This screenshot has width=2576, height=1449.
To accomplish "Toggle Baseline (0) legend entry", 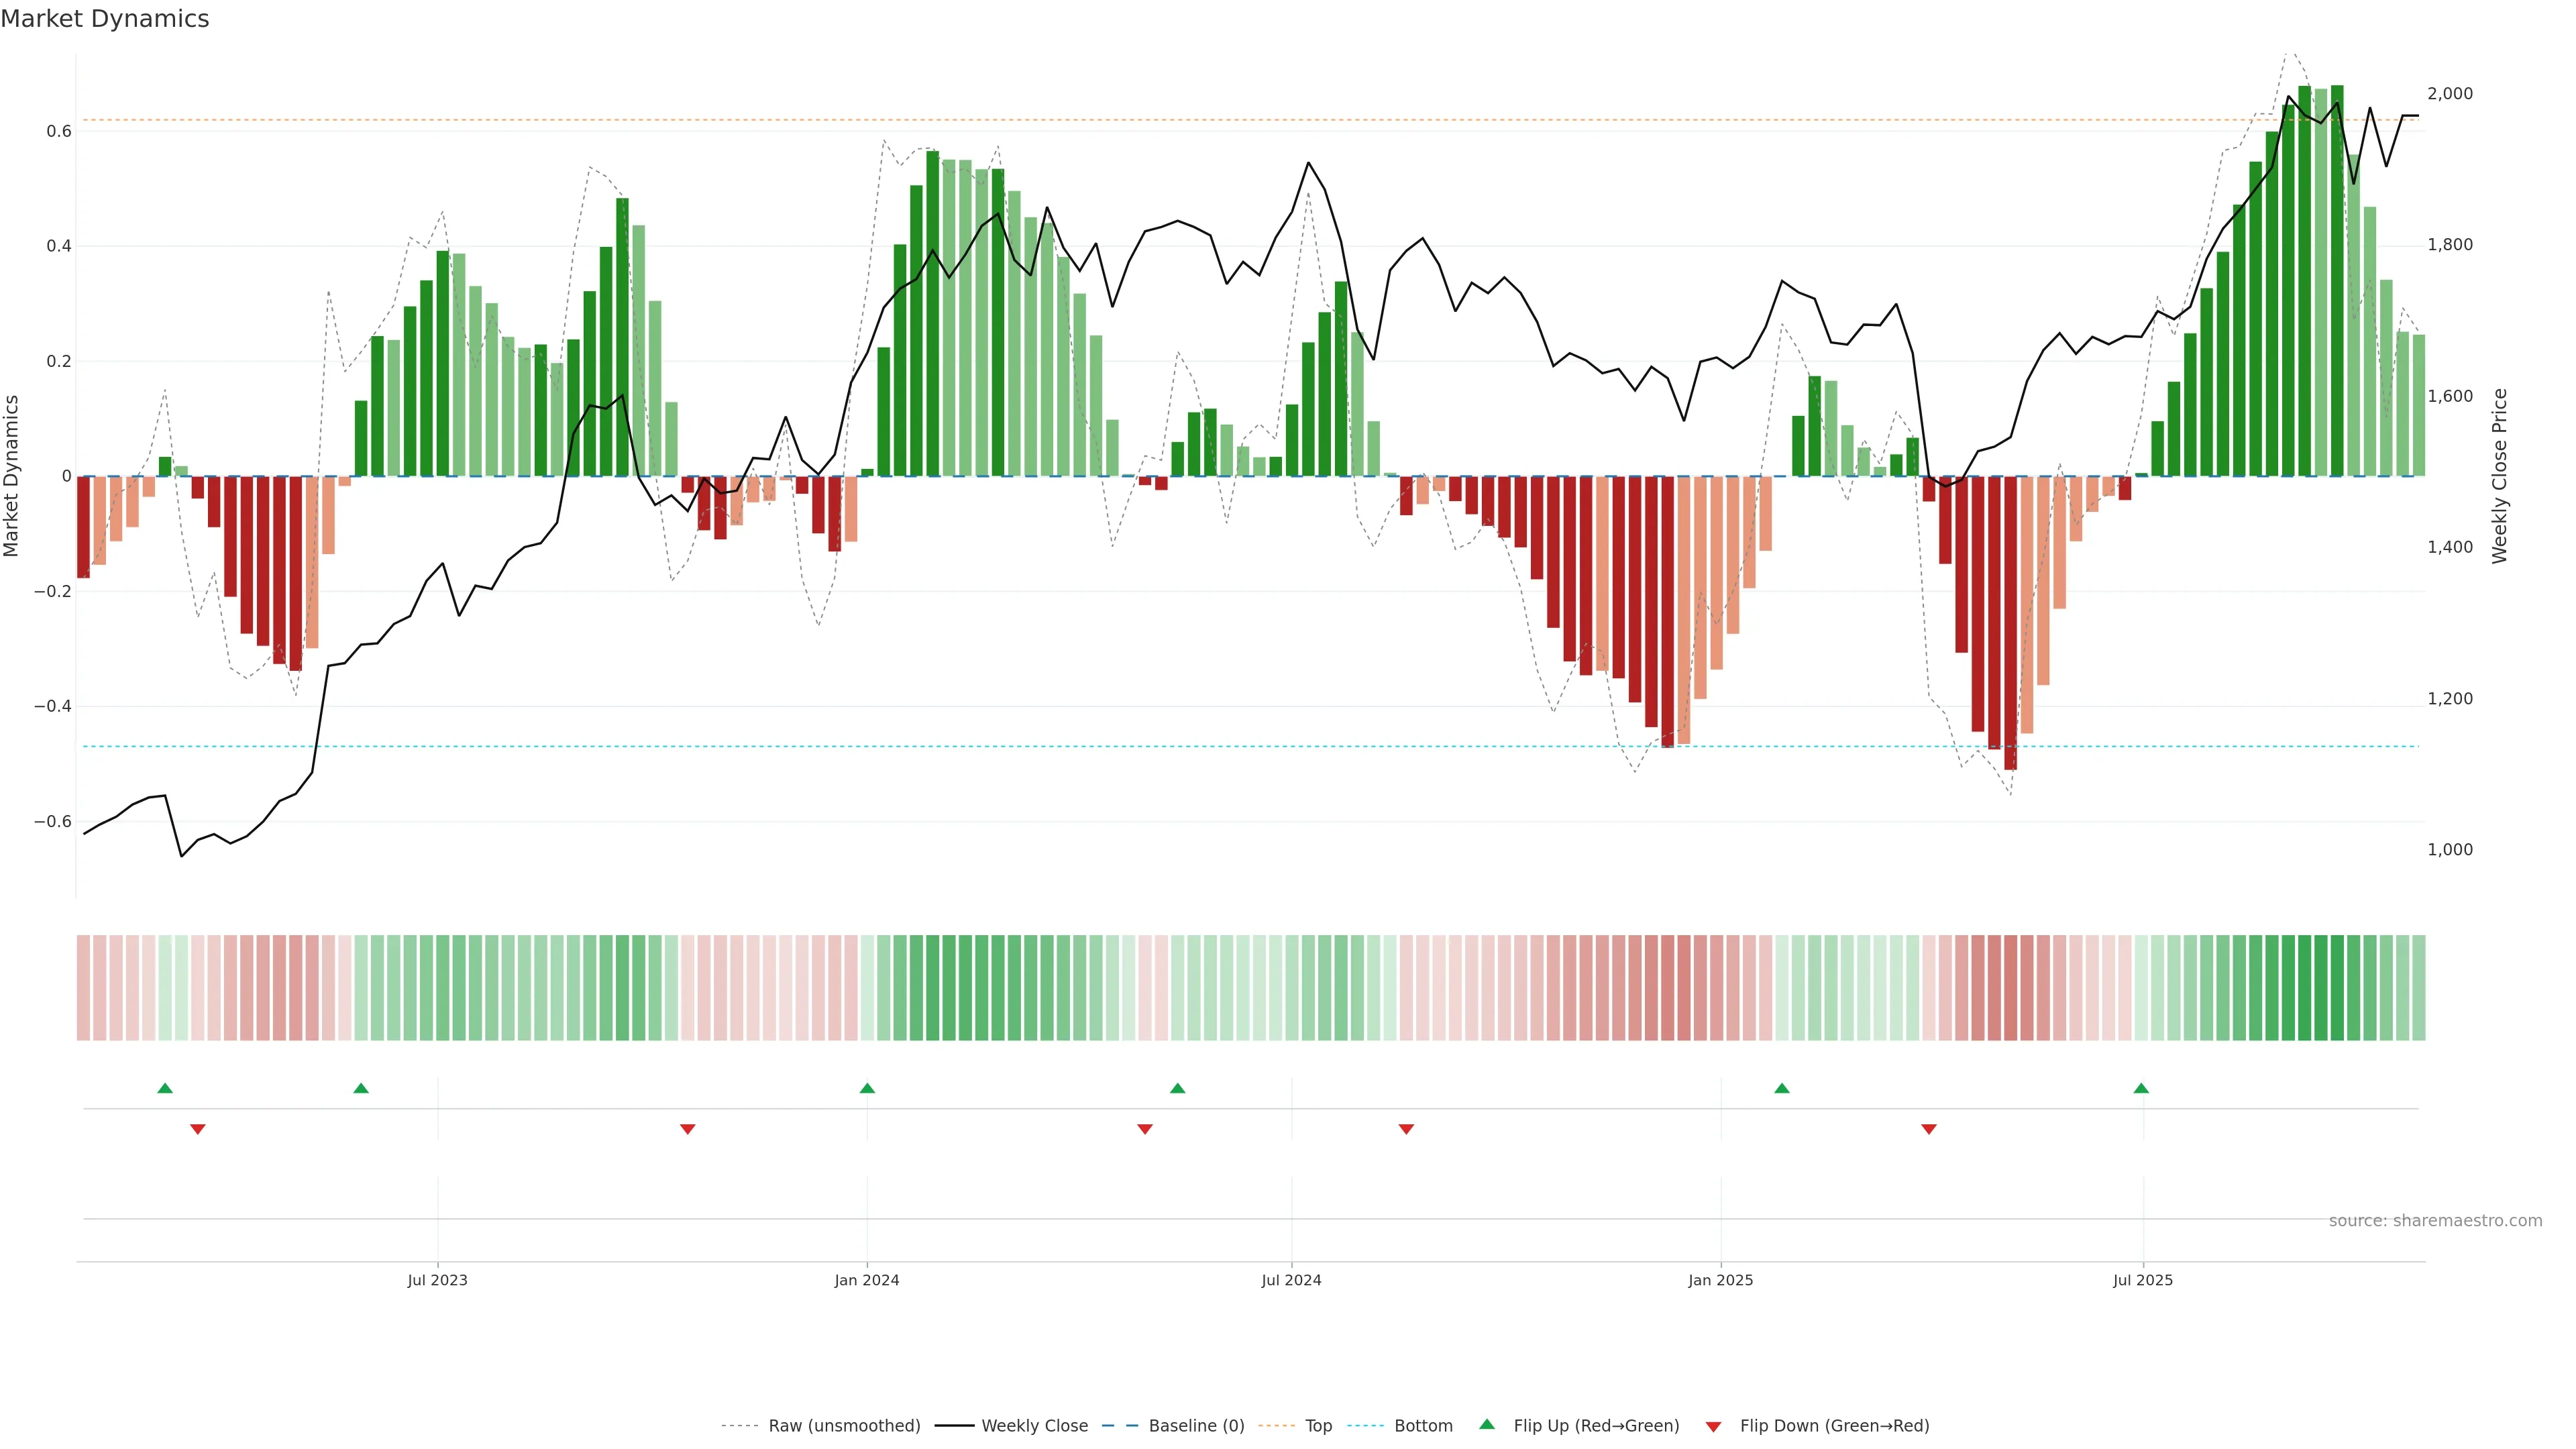I will [x=1196, y=1425].
